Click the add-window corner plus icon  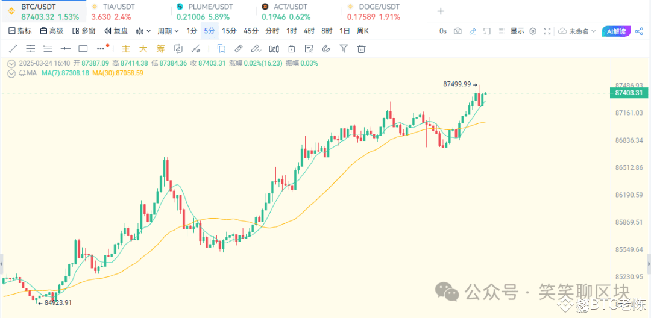(x=487, y=31)
